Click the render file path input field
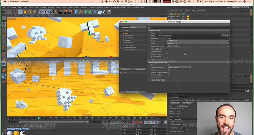The width and height of the screenshot is (254, 135). [x=189, y=36]
